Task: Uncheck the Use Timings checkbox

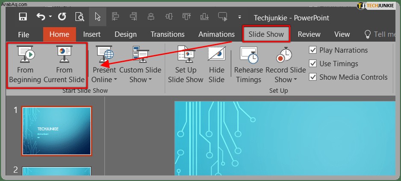Action: click(313, 64)
